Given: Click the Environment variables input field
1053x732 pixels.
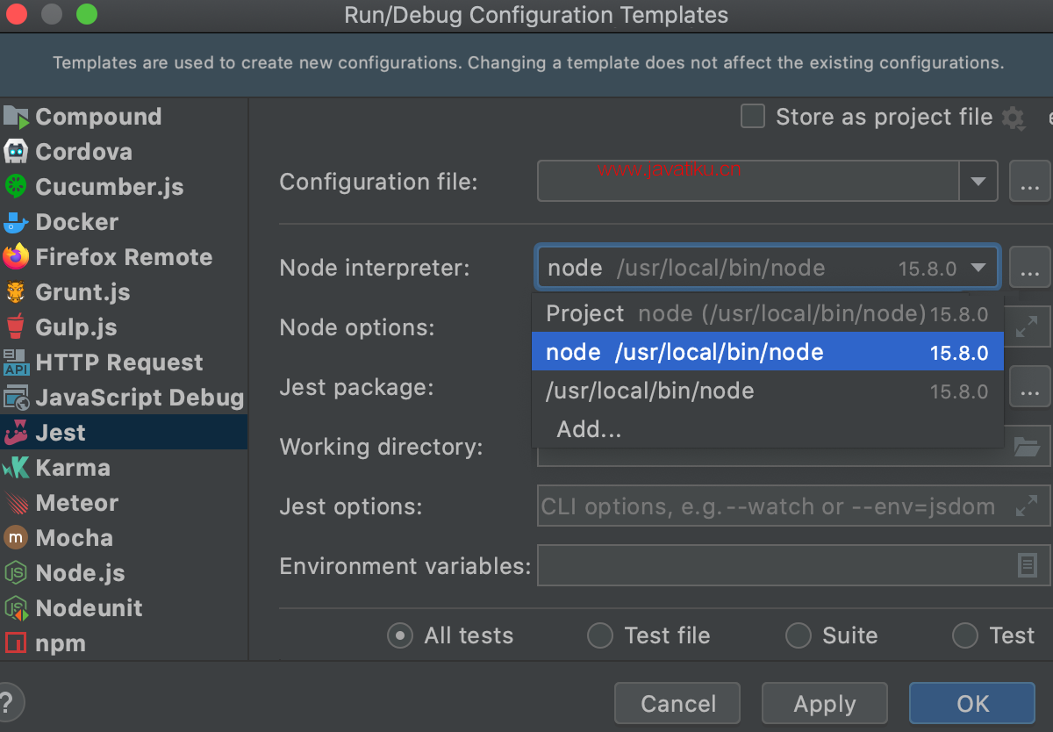Looking at the screenshot, I should pos(793,565).
